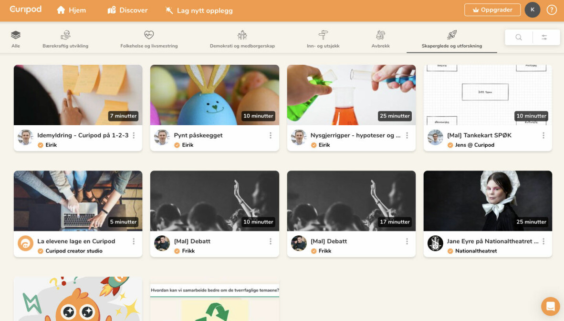Click Jane Eyre på Nationaltheatret title

[x=493, y=241]
